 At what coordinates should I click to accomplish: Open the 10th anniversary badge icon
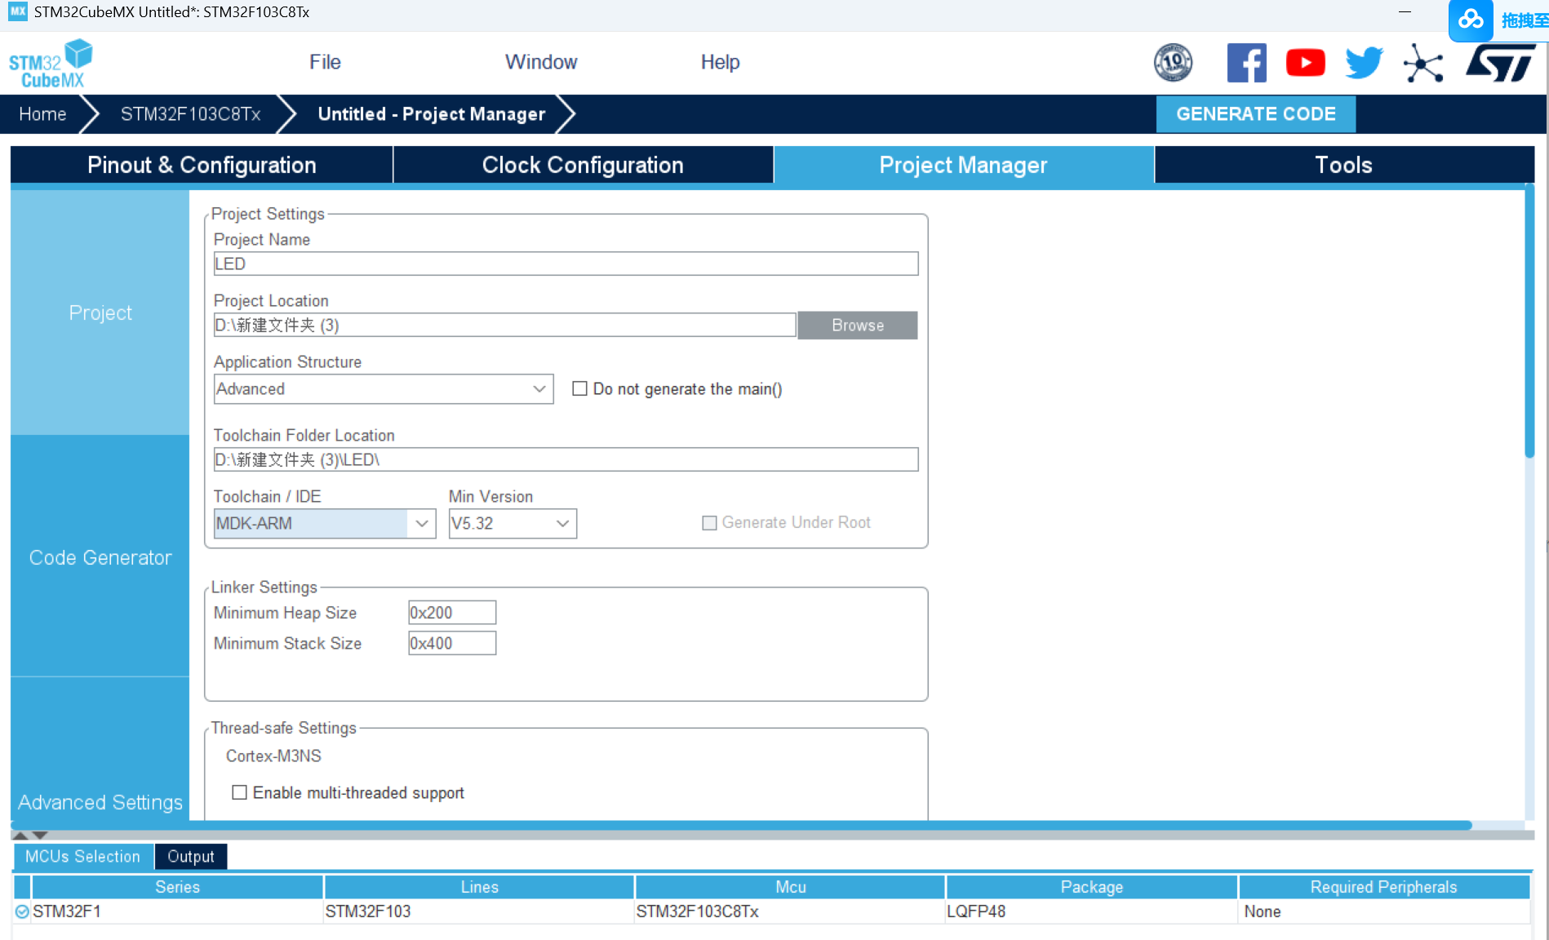click(1173, 63)
